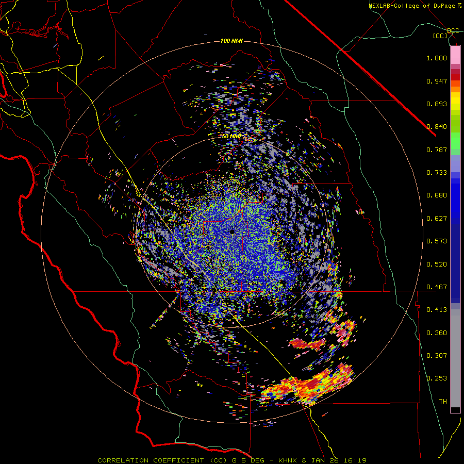Select the 0.413 legend value

click(437, 310)
